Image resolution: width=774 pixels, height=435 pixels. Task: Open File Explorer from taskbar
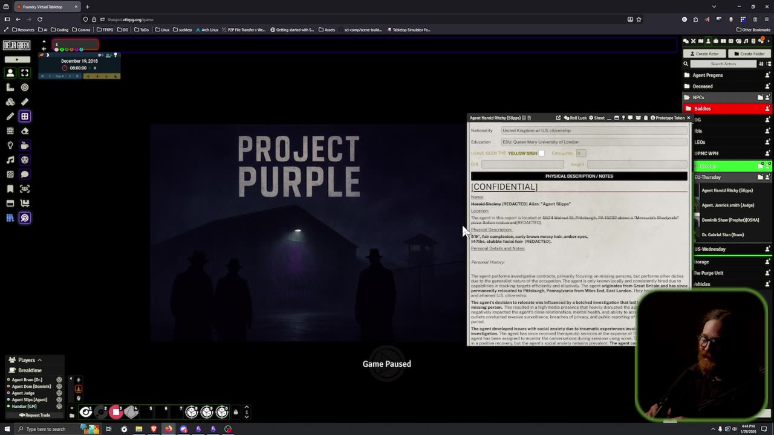point(138,429)
